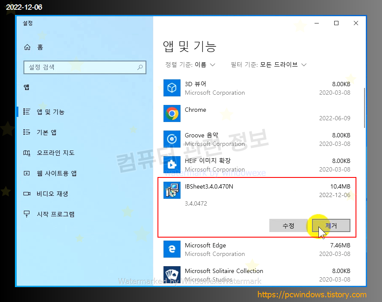Image resolution: width=382 pixels, height=302 pixels.
Task: Click the app list vertical scrollbar
Action: click(365, 108)
